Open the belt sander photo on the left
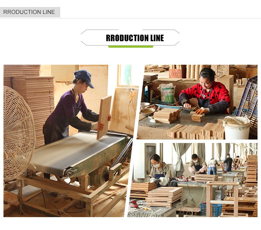 (x=68, y=141)
